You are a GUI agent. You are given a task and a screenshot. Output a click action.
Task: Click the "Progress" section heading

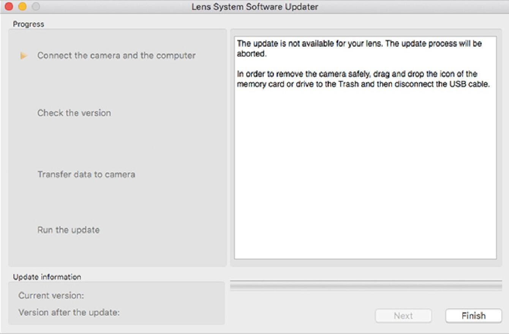28,24
